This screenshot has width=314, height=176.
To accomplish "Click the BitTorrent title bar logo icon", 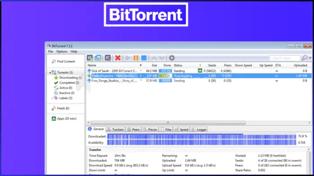I will (49, 46).
